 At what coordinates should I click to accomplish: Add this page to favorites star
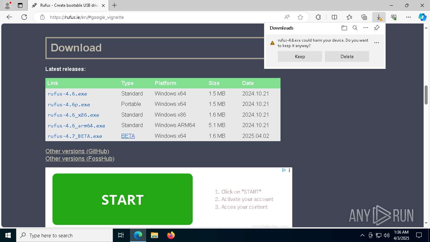[300, 17]
